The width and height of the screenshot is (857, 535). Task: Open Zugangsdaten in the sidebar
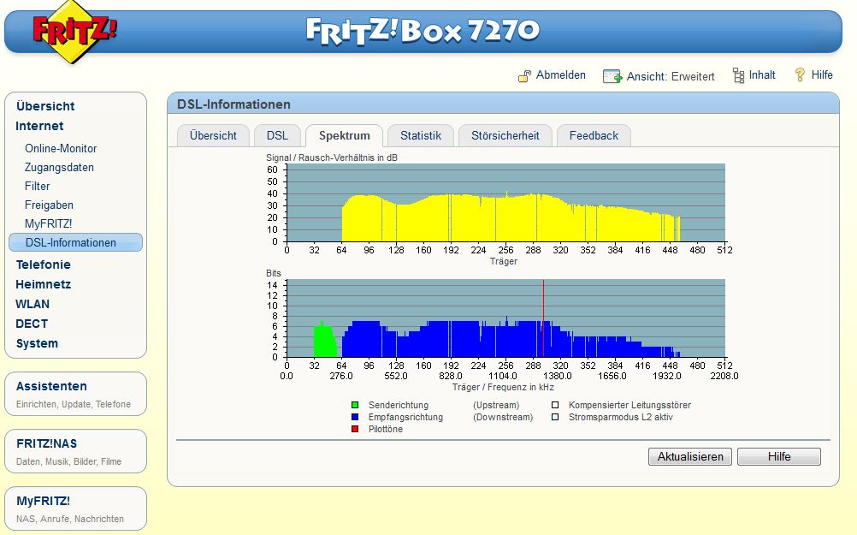click(x=59, y=168)
